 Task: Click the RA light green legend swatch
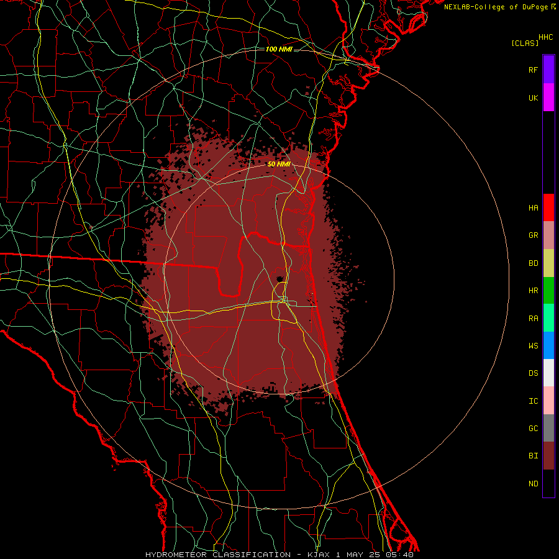(x=548, y=318)
